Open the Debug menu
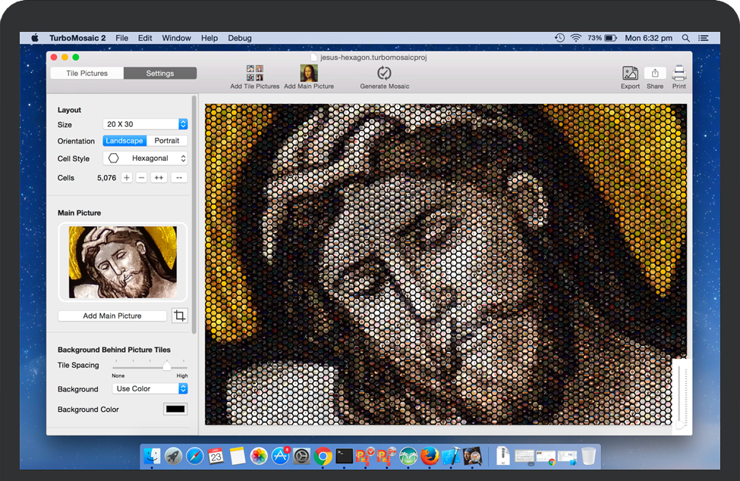 pos(240,38)
